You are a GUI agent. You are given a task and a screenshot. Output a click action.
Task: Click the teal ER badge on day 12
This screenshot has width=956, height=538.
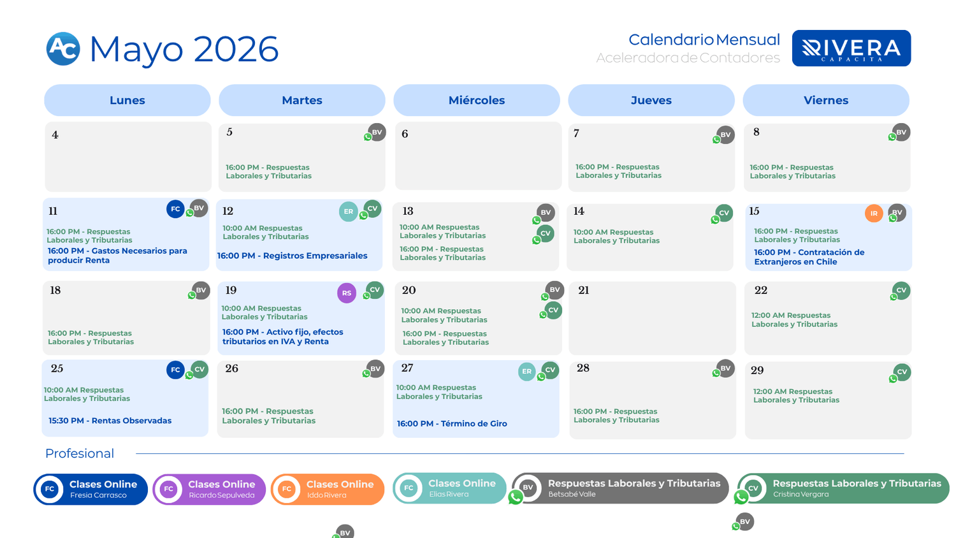(348, 212)
